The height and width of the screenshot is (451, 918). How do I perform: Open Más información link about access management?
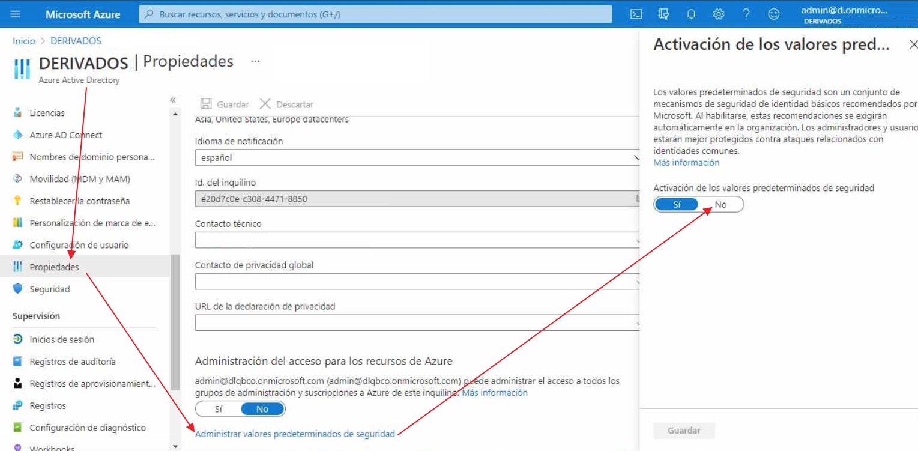(x=495, y=393)
